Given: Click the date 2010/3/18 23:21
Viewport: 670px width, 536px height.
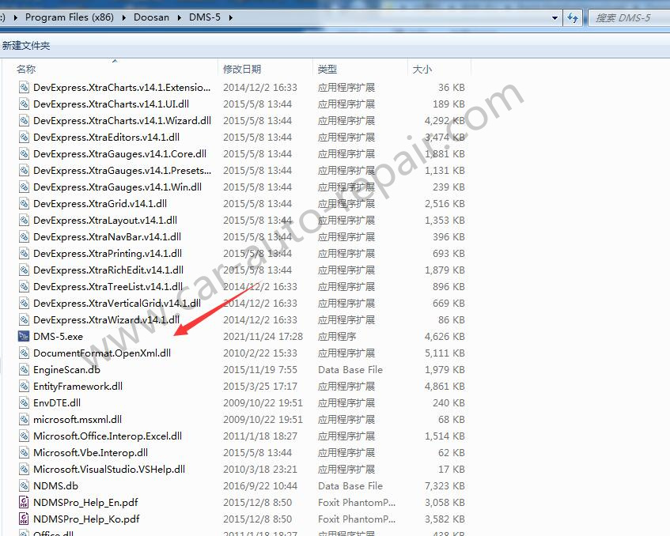Looking at the screenshot, I should tap(259, 470).
